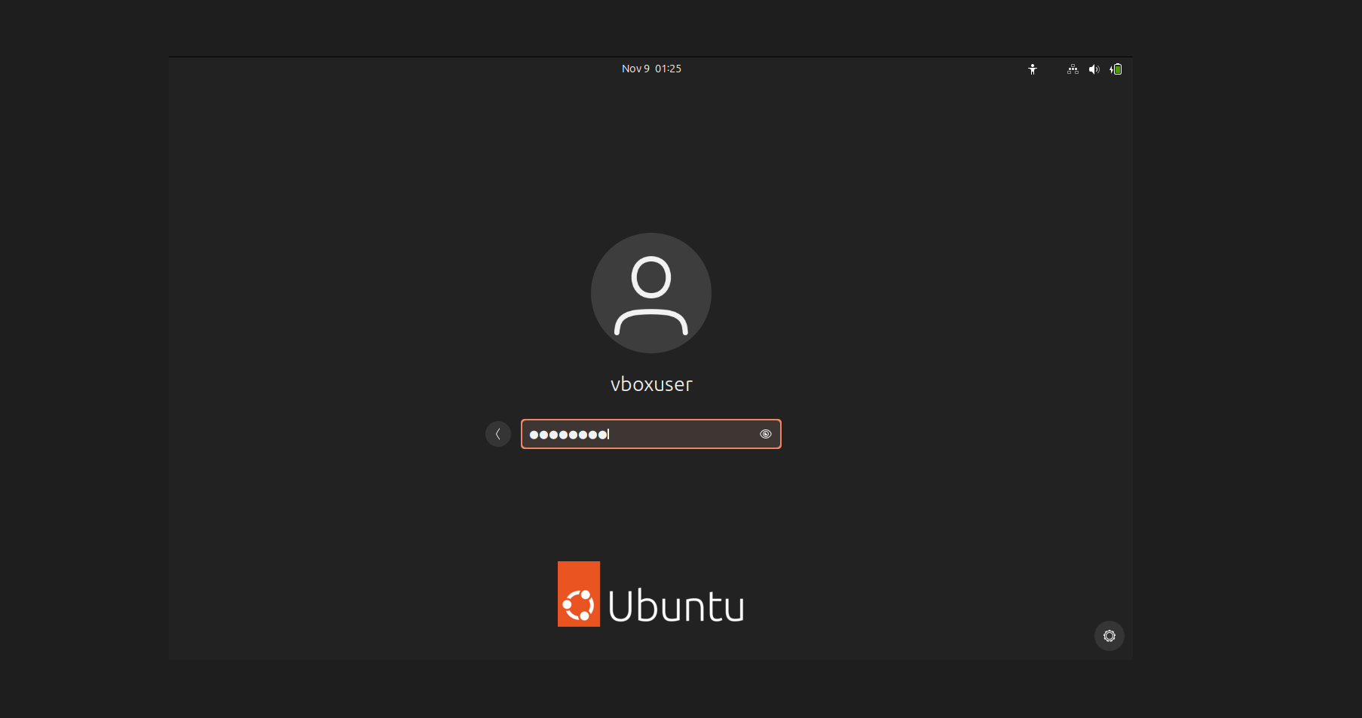Reveal password with the eye icon
This screenshot has height=718, width=1362.
(766, 434)
